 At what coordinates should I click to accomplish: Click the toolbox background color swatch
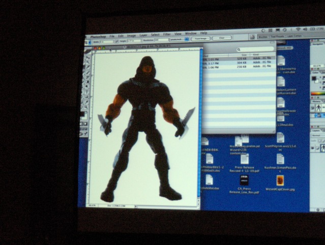85,117
